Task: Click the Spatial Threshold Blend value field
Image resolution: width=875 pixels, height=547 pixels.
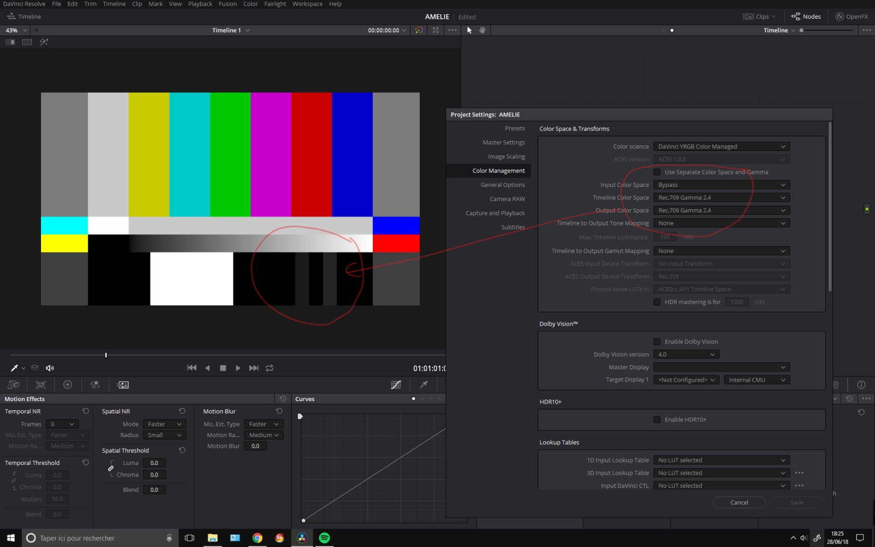Action: [x=154, y=490]
